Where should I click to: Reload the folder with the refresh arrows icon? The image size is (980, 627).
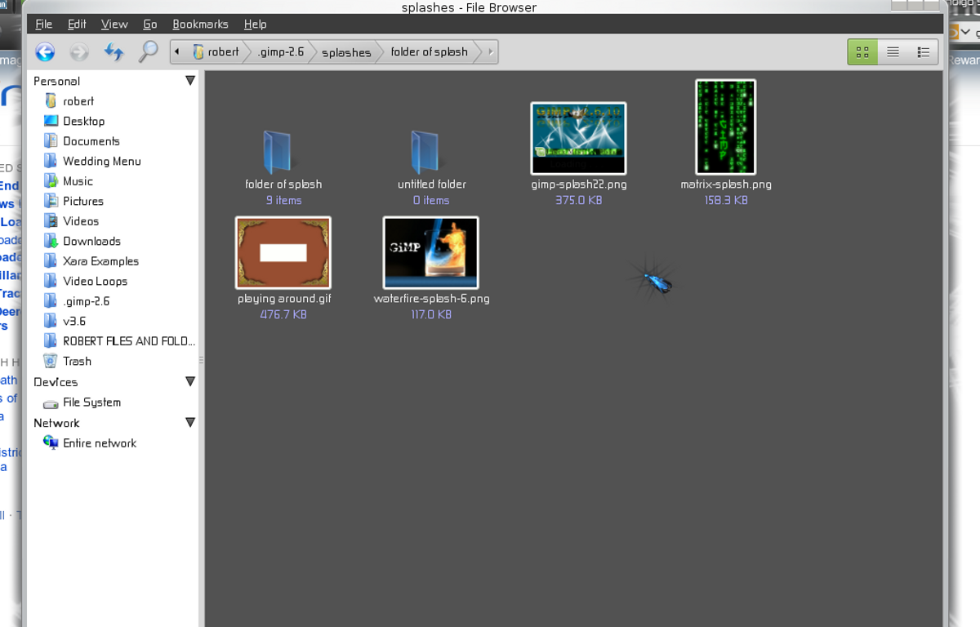[x=114, y=52]
